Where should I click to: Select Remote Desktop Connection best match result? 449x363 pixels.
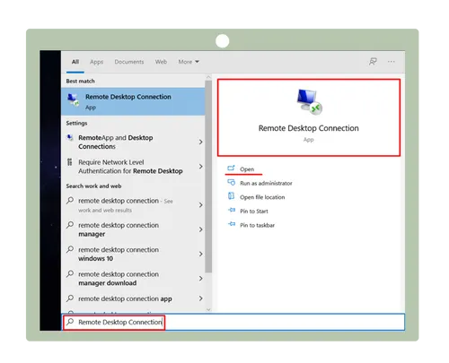click(133, 101)
